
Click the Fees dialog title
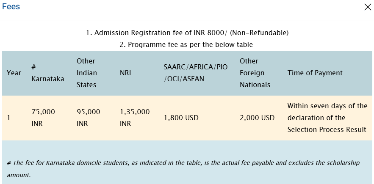[x=11, y=7]
